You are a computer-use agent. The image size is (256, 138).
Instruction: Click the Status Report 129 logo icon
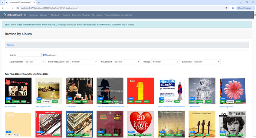pyautogui.click(x=4, y=15)
